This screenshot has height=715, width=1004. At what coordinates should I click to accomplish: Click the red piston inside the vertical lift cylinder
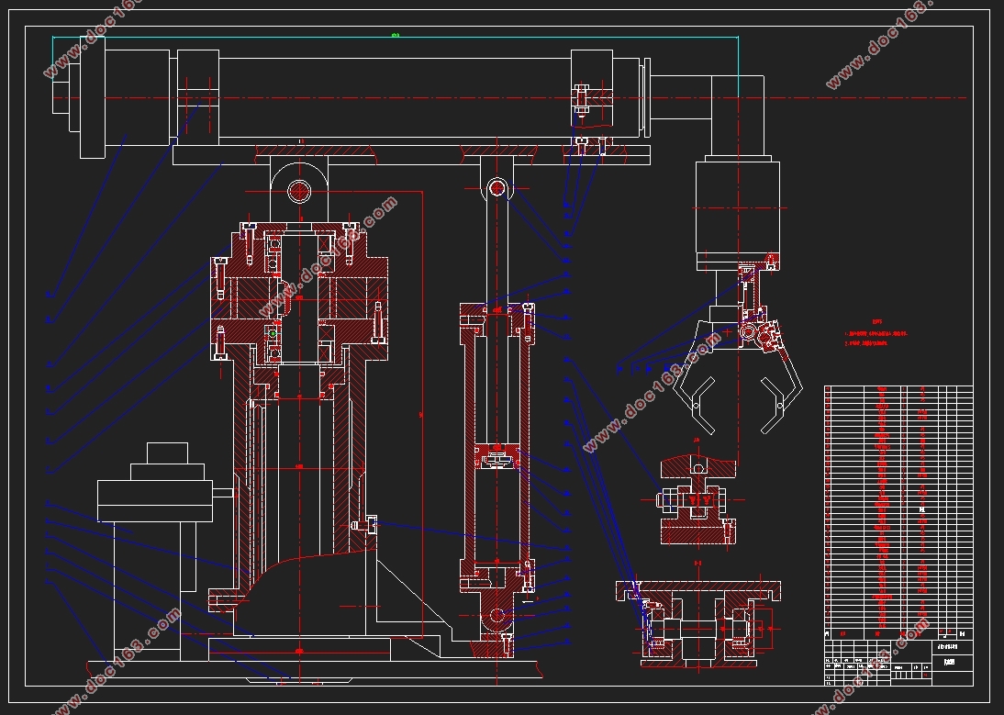click(x=497, y=456)
